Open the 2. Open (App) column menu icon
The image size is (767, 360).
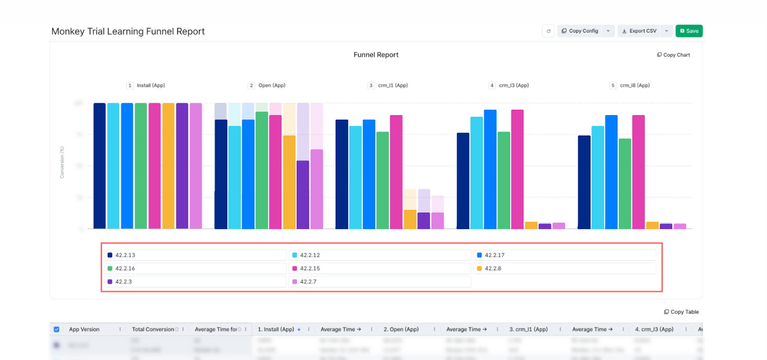click(434, 329)
